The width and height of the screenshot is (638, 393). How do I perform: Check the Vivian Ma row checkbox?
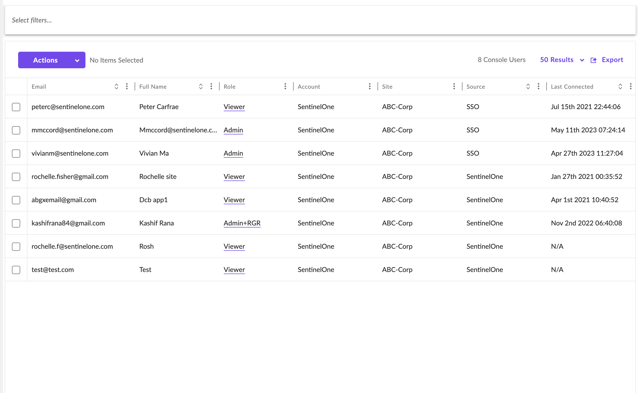[x=16, y=153]
